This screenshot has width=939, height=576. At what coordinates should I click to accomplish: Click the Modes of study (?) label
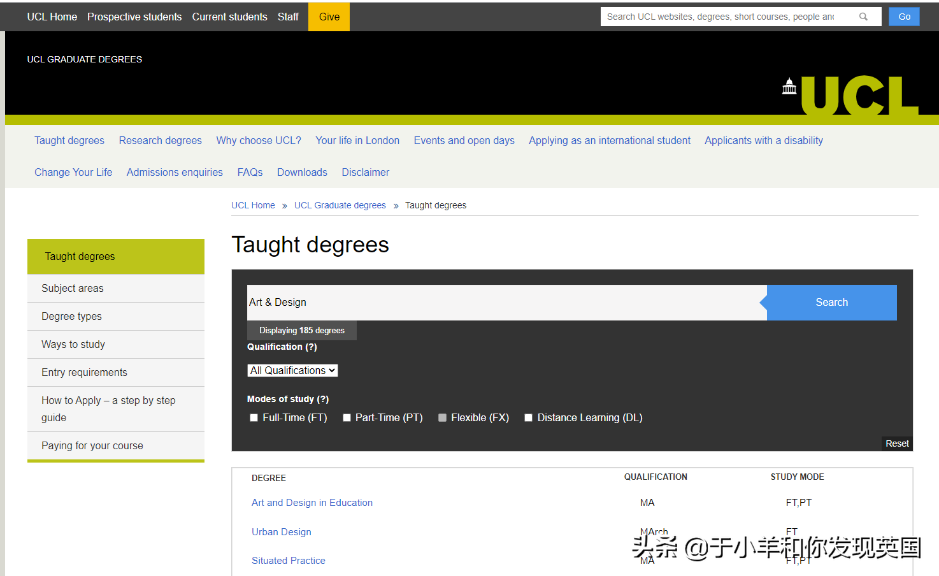(288, 399)
